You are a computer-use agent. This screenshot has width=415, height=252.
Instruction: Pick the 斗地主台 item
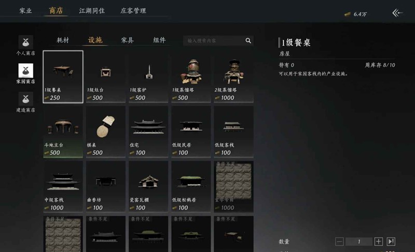pos(63,131)
